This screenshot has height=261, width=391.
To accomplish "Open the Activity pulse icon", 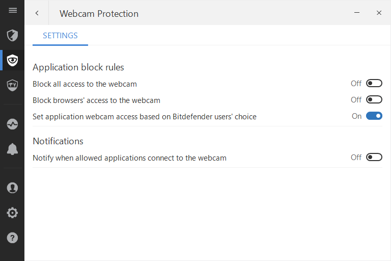I will [x=12, y=124].
